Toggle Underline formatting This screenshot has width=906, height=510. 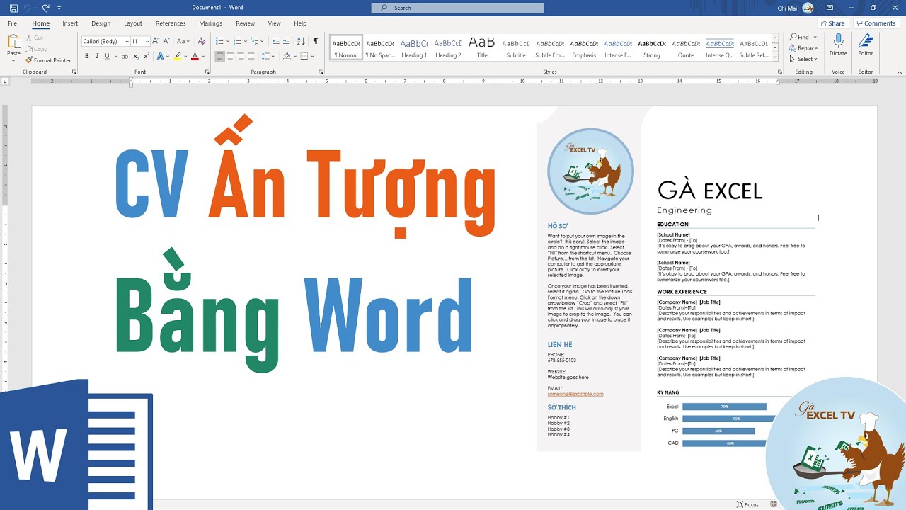pyautogui.click(x=107, y=56)
